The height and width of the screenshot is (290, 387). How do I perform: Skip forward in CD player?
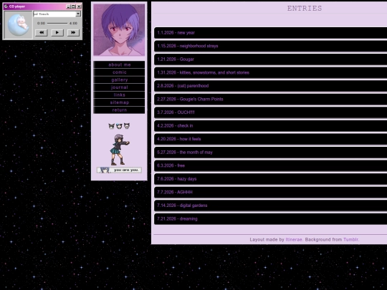click(x=73, y=32)
